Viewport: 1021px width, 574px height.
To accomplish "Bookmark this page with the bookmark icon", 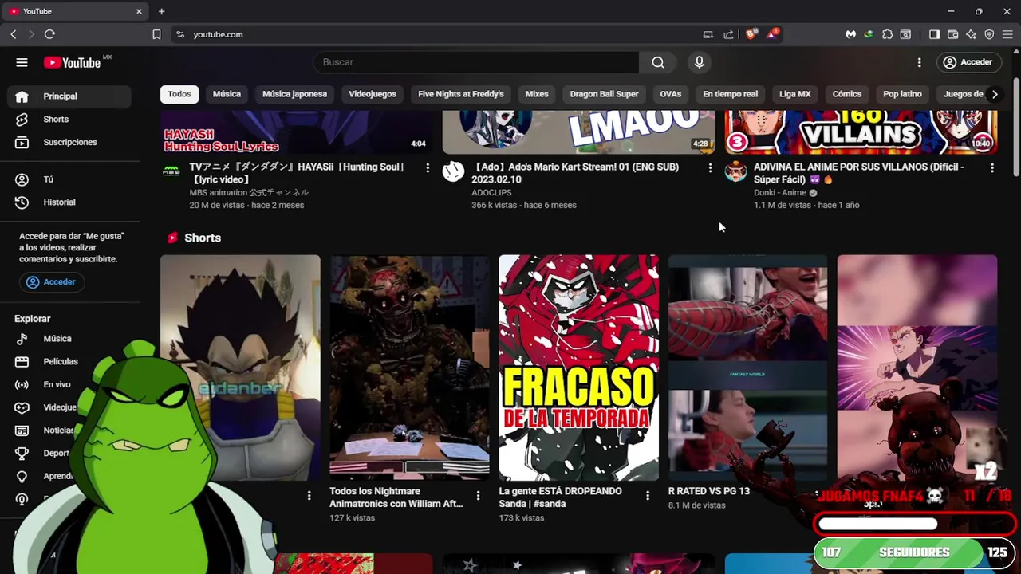I will pos(156,34).
